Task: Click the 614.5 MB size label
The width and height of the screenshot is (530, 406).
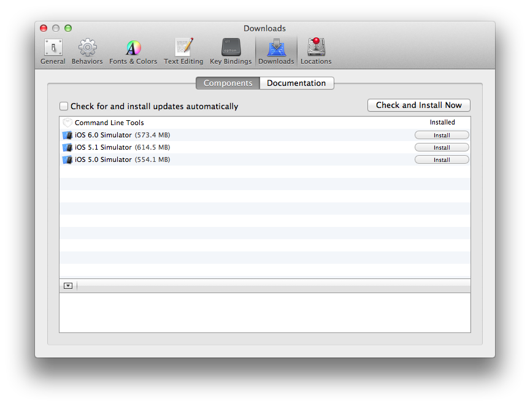Action: [153, 147]
